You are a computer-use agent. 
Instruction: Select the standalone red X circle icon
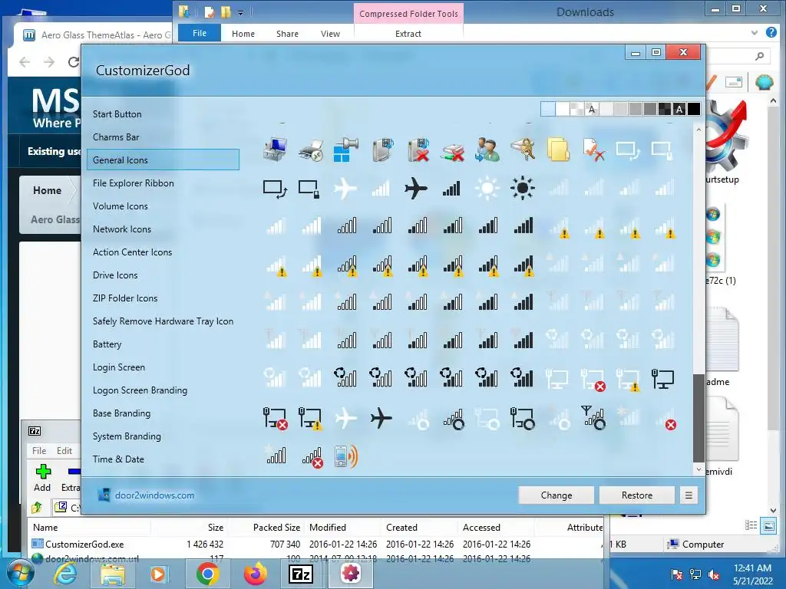(670, 425)
